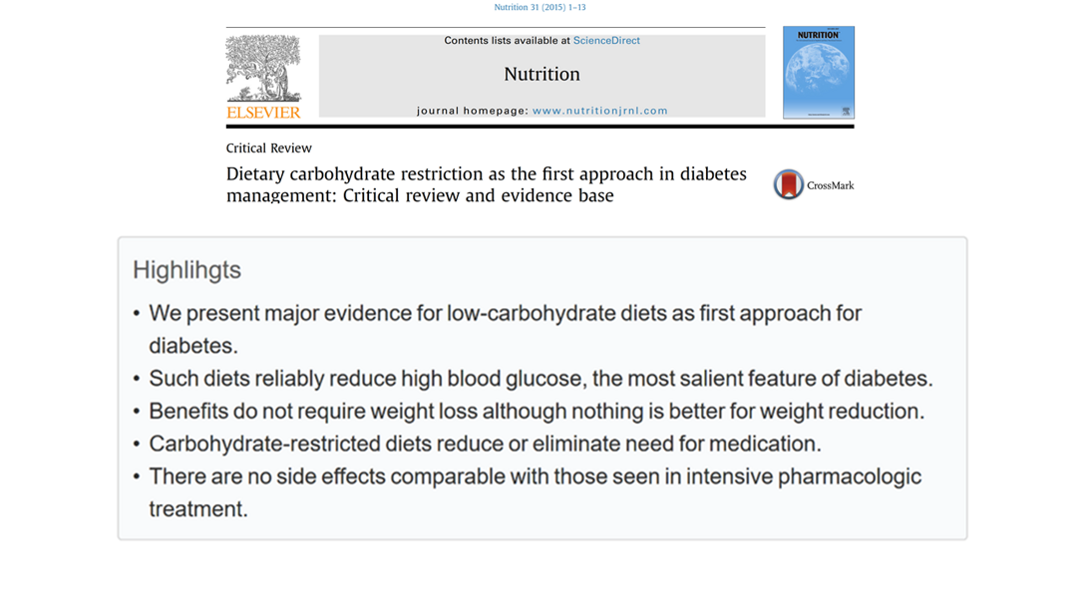This screenshot has height=608, width=1081.
Task: Click the bullet about weight loss benefits
Action: click(x=537, y=411)
